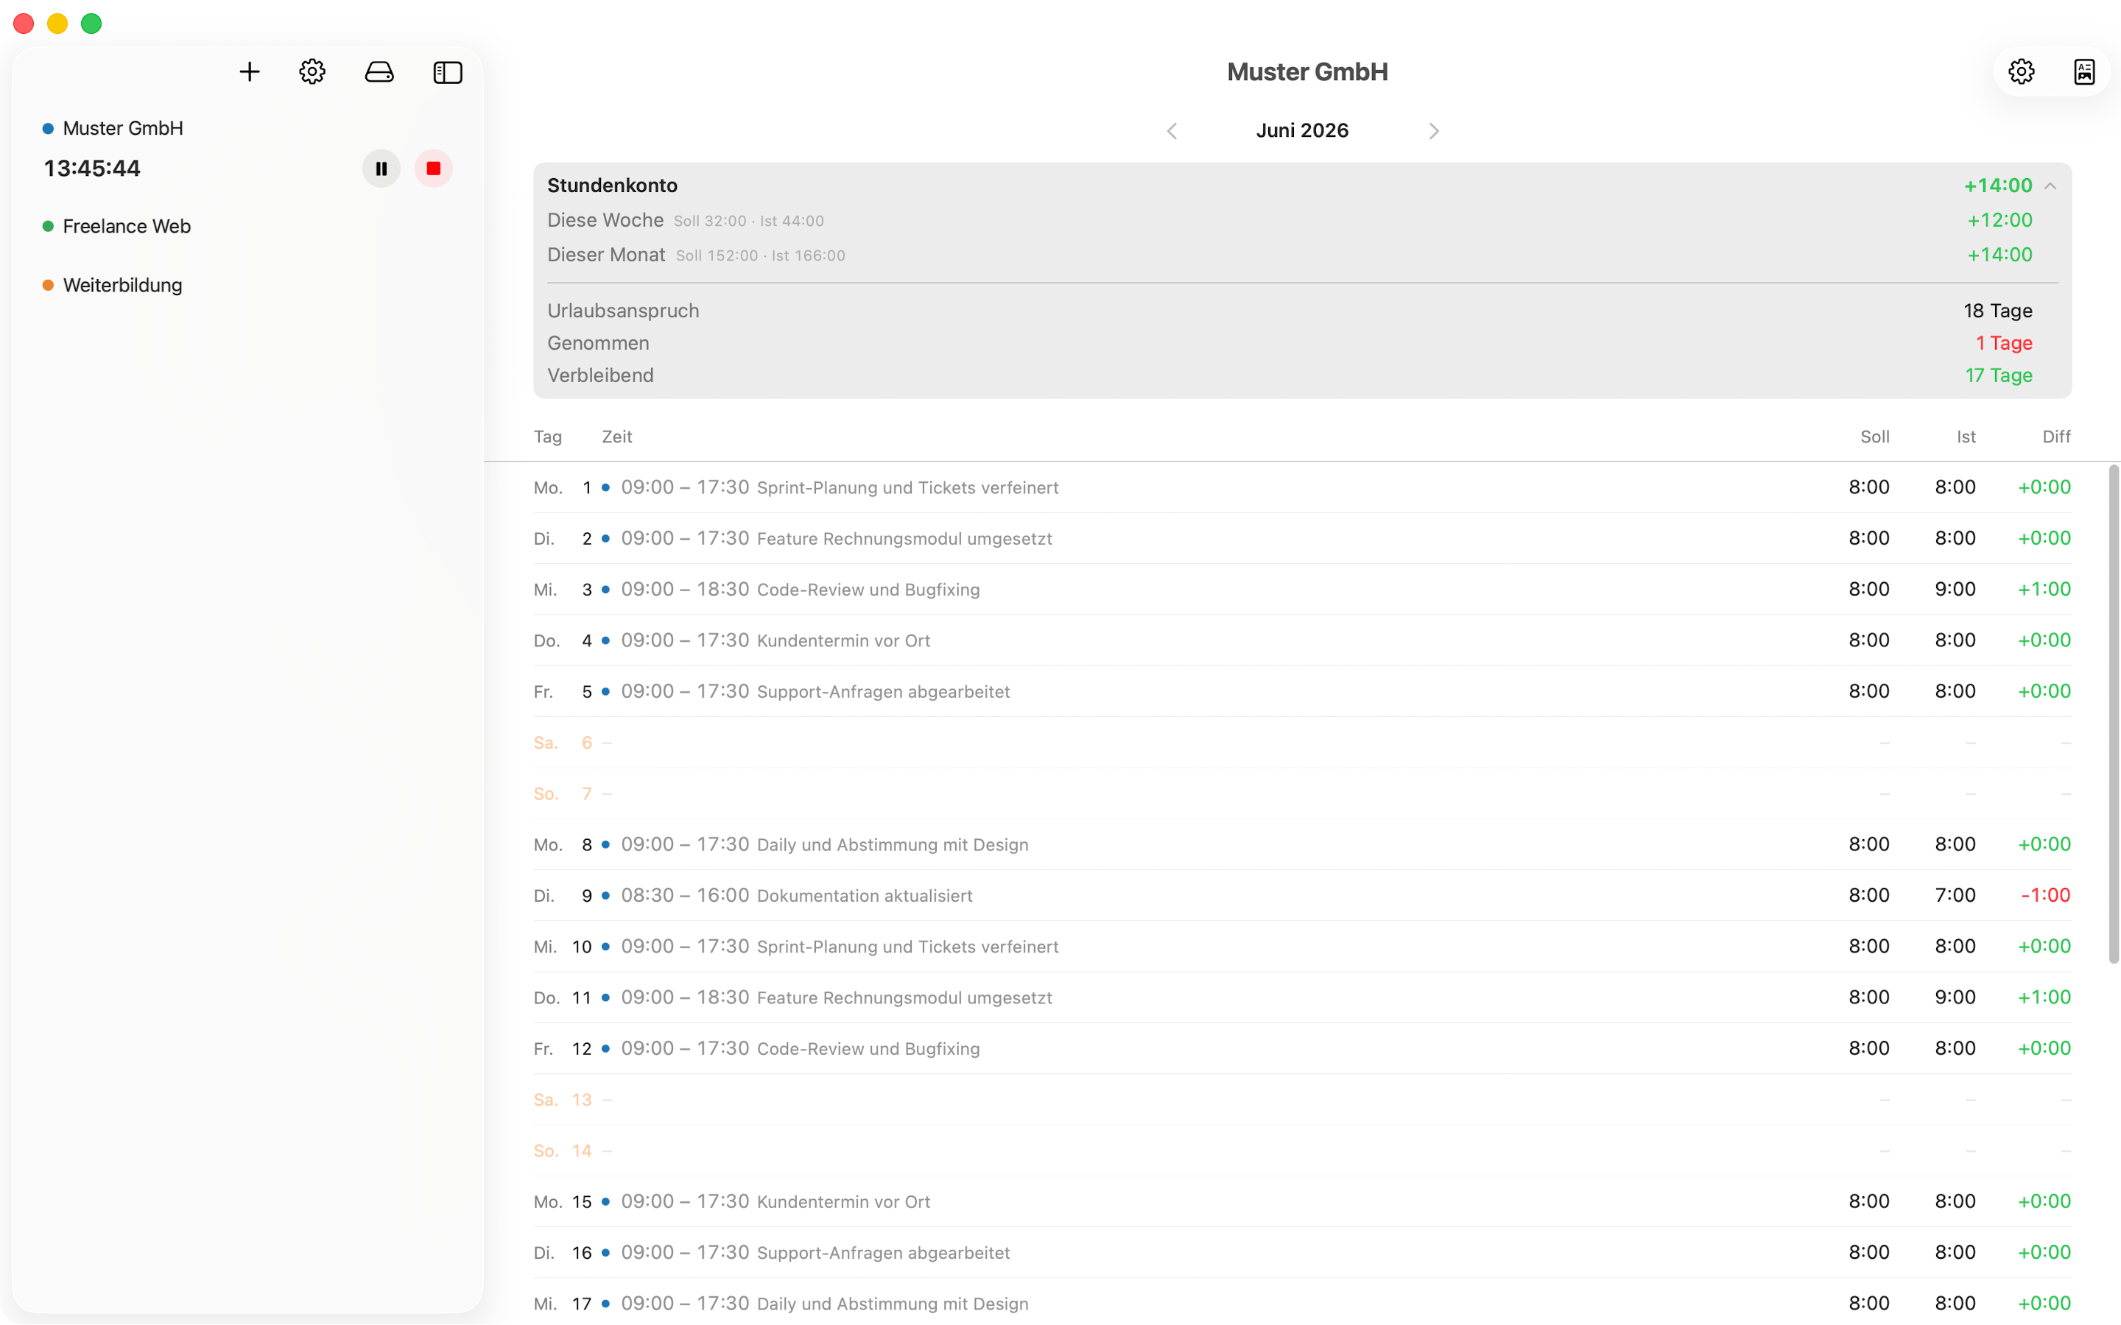
Task: Stop the running timer with red button
Action: coord(433,169)
